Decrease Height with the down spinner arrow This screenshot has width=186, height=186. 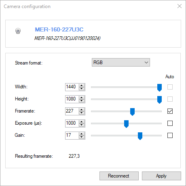tap(82, 101)
